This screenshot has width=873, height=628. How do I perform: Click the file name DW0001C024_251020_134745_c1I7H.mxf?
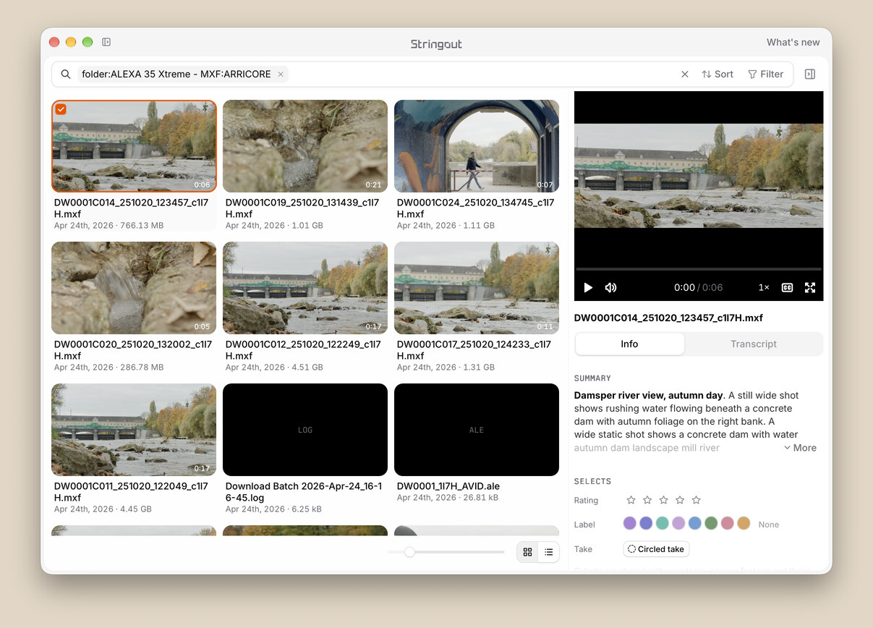(x=475, y=208)
